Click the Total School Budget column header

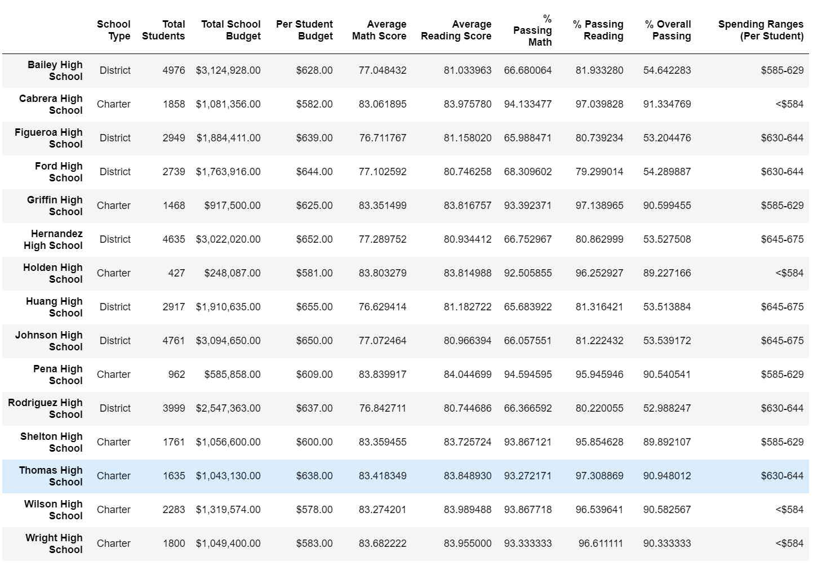(230, 30)
